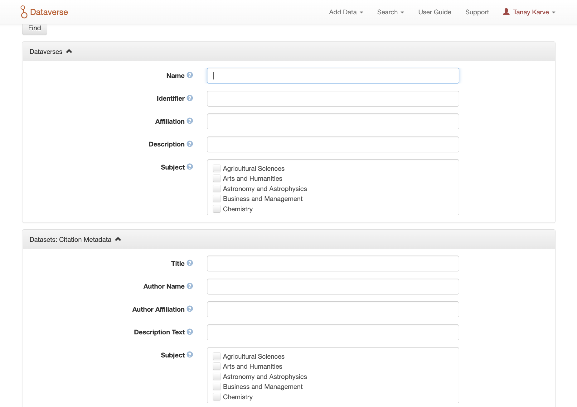Open the Tanay Karve account dropdown

[529, 12]
